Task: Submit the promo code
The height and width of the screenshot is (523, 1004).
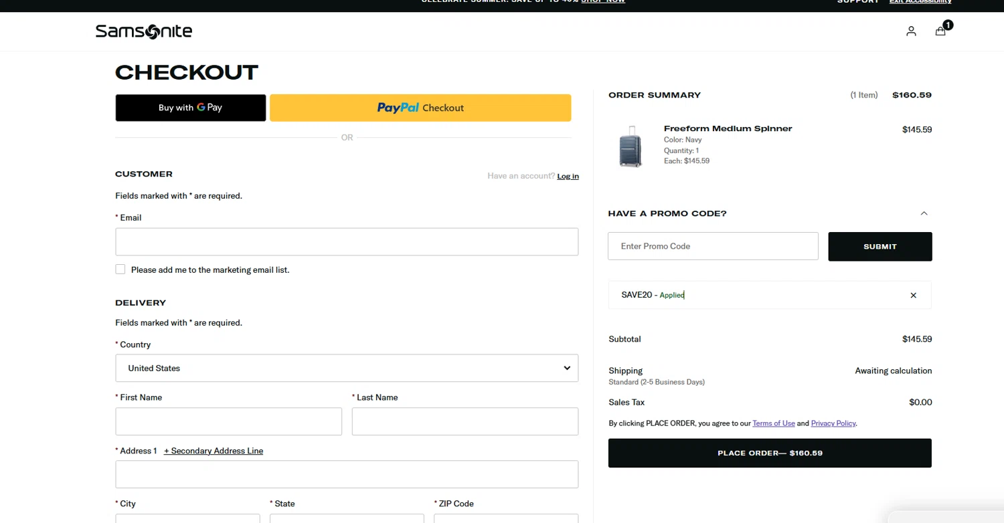Action: [x=880, y=246]
